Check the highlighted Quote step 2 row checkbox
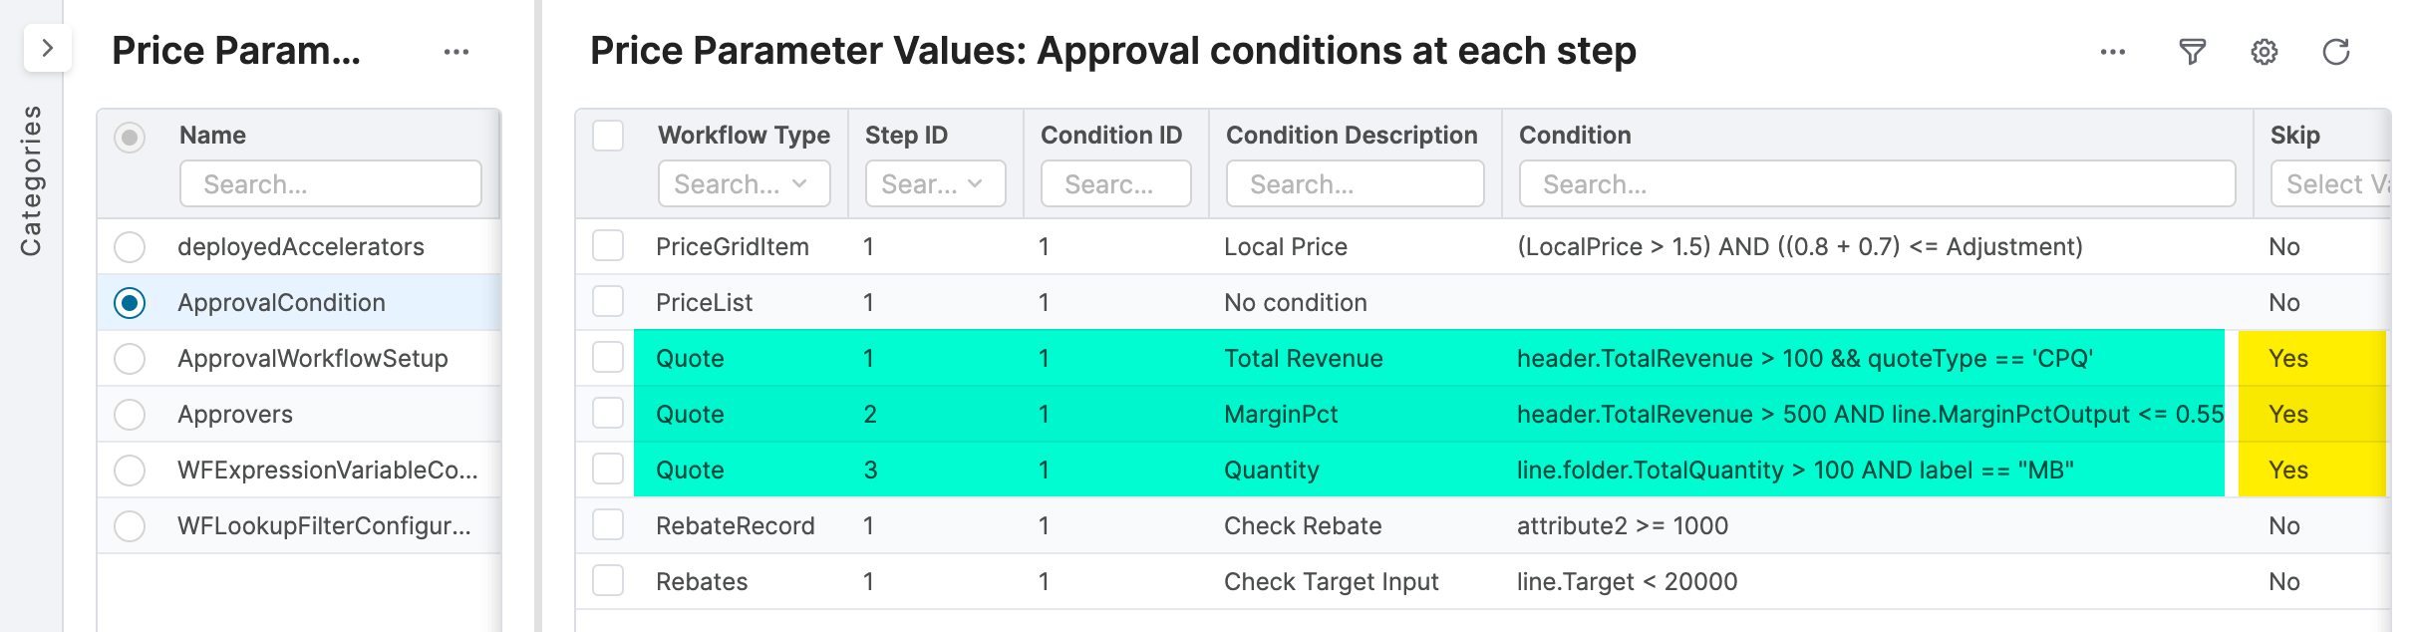 point(607,414)
